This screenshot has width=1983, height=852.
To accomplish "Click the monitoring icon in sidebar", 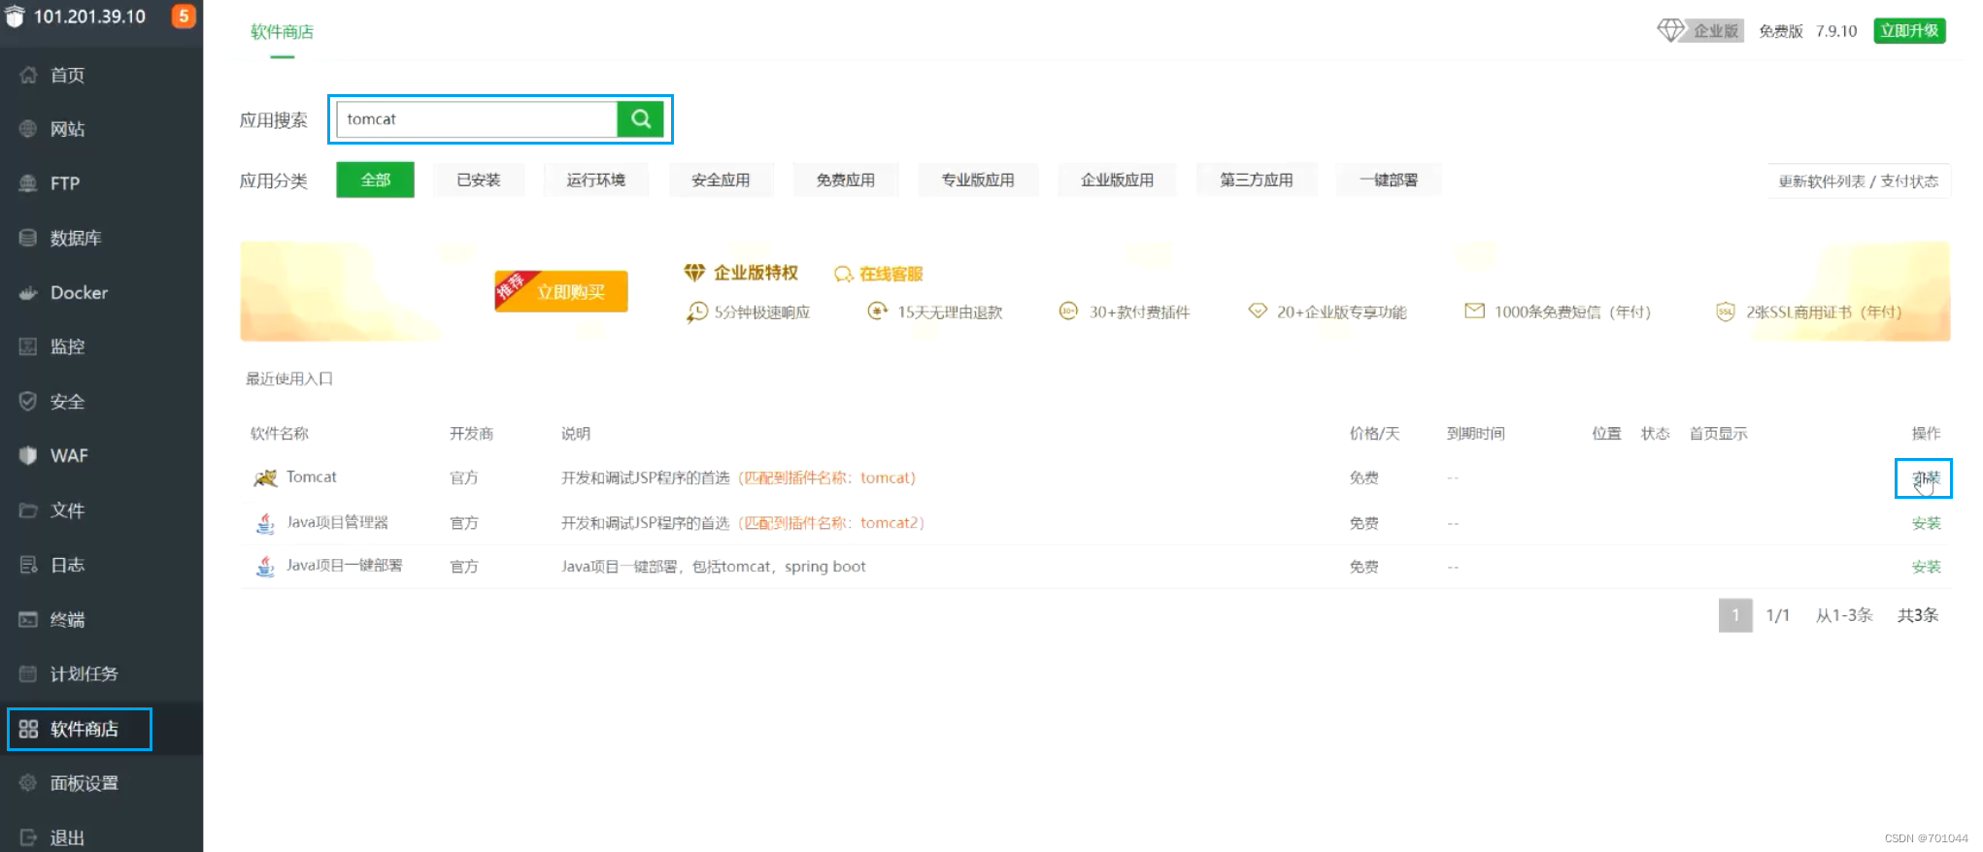I will pos(28,346).
